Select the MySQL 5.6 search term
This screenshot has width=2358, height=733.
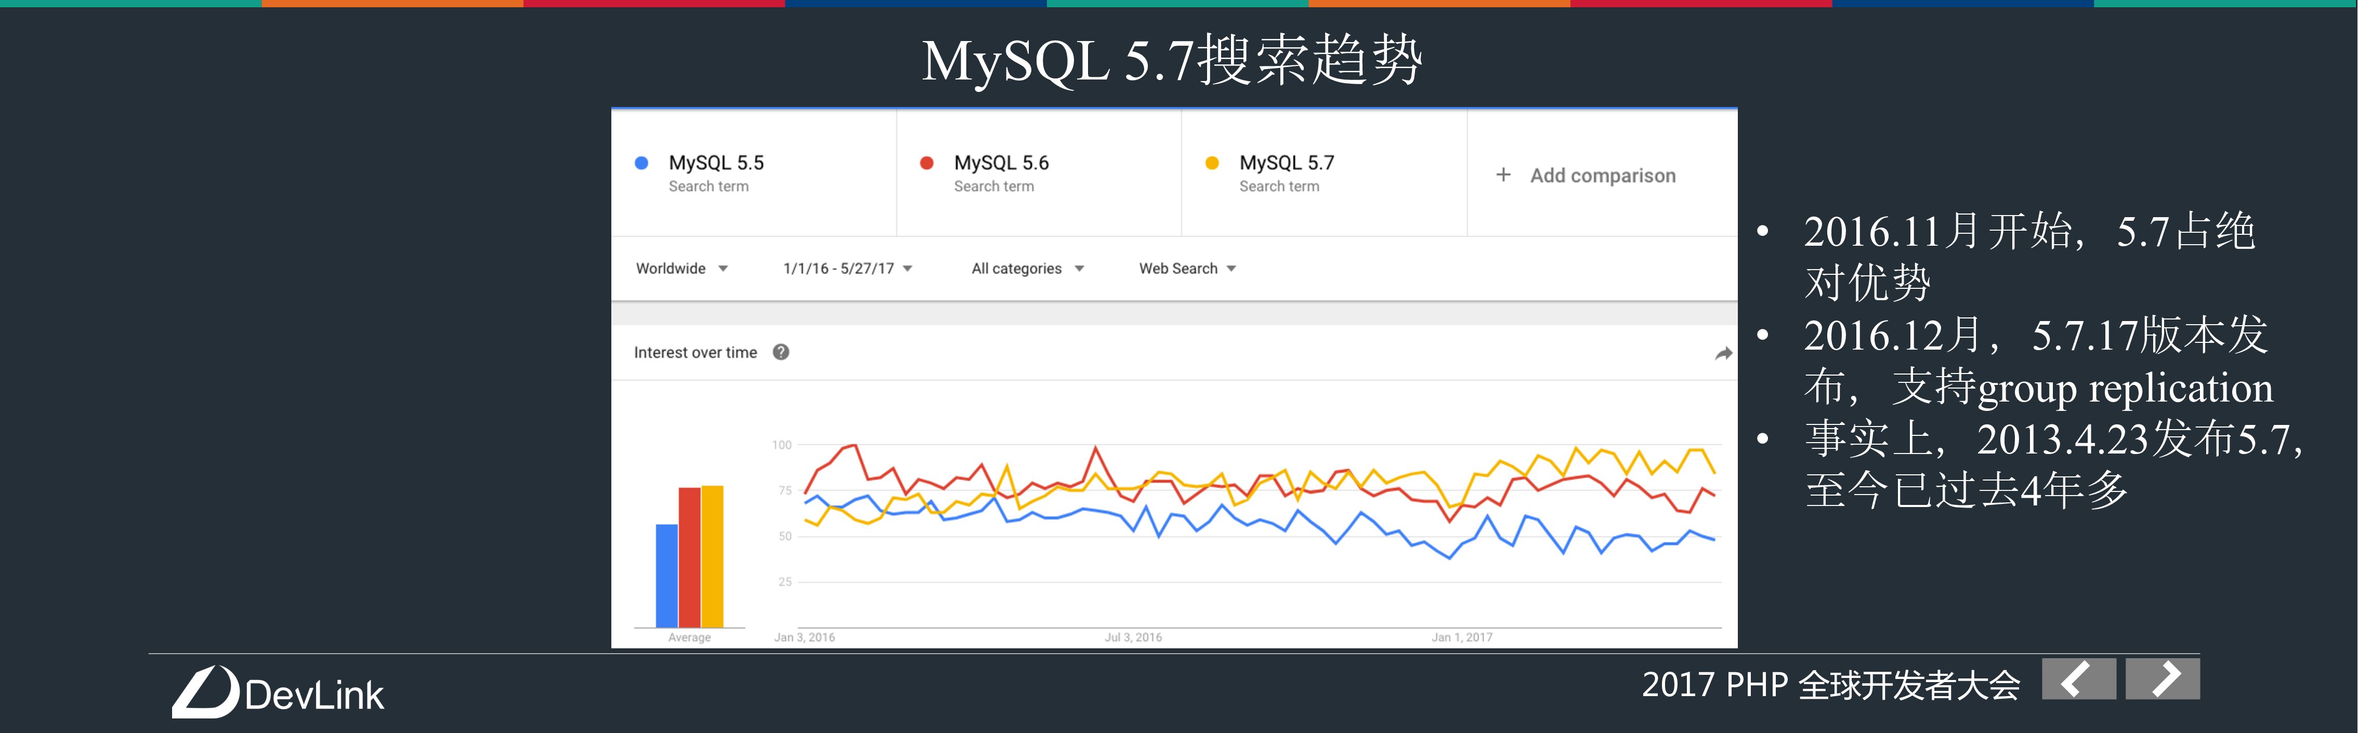click(1001, 163)
